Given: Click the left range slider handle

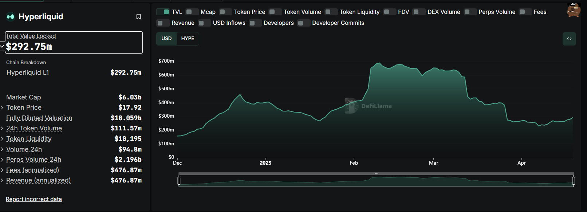Looking at the screenshot, I should 179,181.
